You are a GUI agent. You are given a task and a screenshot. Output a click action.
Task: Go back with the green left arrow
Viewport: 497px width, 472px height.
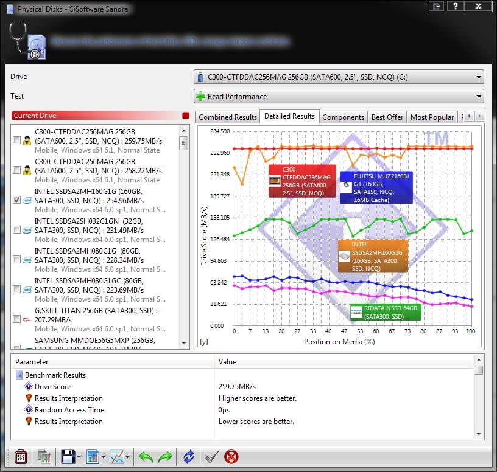[x=146, y=457]
